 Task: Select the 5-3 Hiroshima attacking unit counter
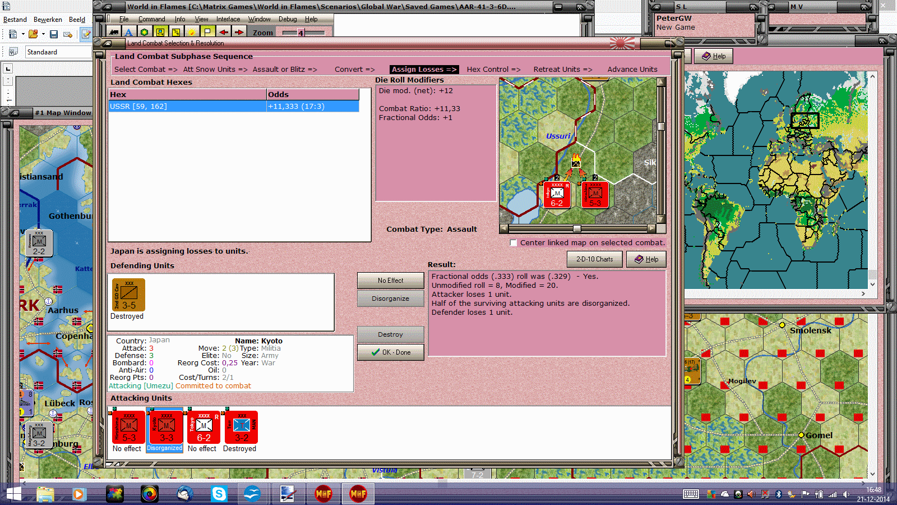point(128,428)
